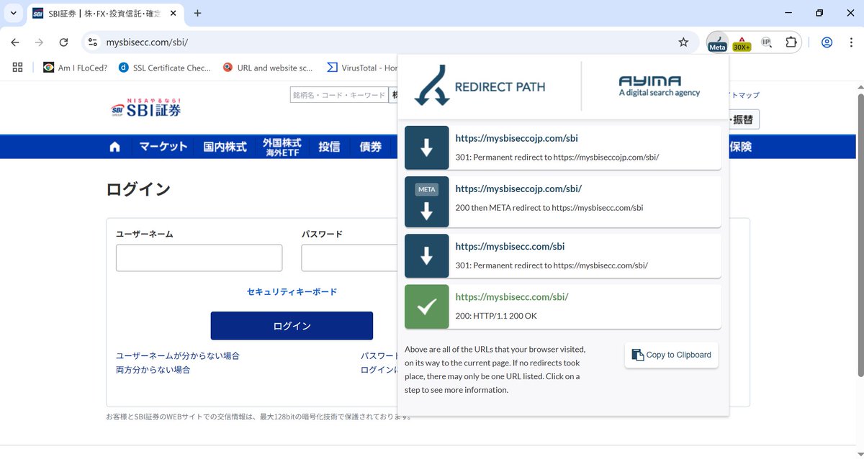
Task: Click the SBI証券 logo
Action: pyautogui.click(x=145, y=108)
